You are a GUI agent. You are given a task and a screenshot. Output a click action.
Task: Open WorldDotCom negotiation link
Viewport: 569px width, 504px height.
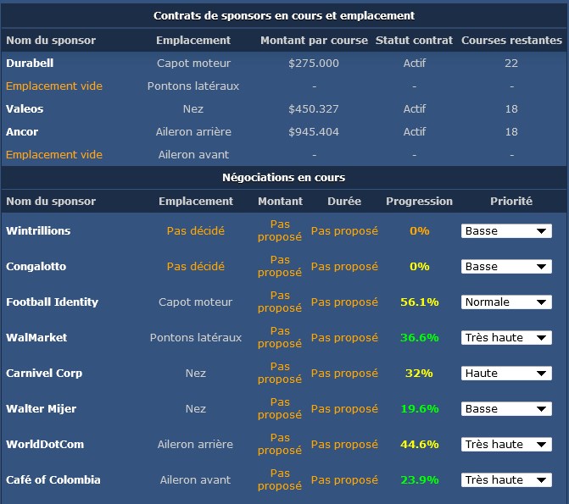(x=45, y=444)
